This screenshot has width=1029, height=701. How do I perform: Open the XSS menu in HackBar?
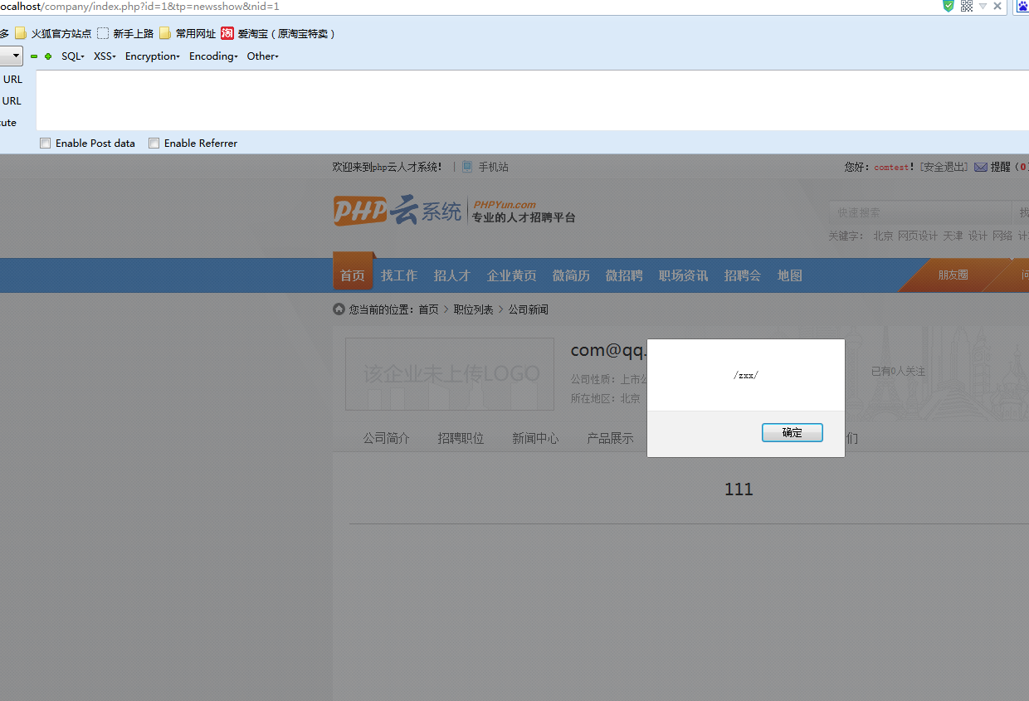point(105,56)
